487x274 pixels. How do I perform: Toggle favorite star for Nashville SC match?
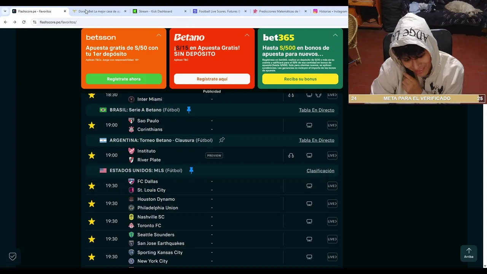click(x=92, y=221)
